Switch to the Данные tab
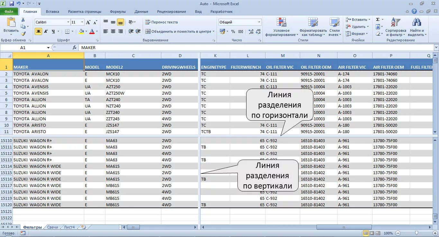439x237 pixels. [x=141, y=12]
